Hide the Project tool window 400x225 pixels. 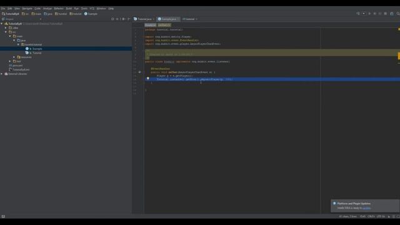coord(129,19)
